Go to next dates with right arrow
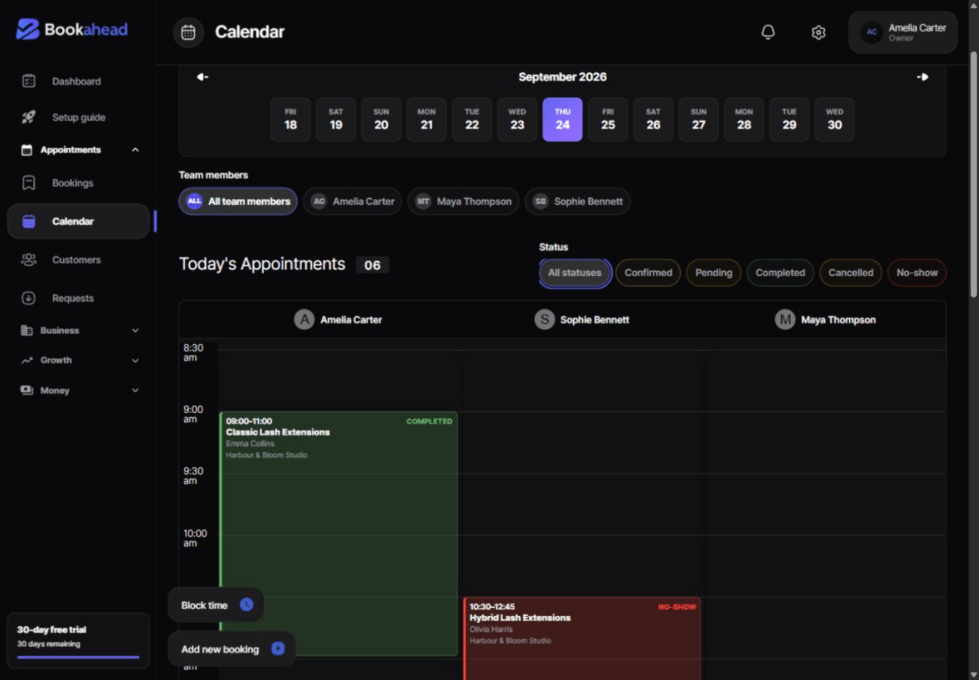Screen dimensions: 979x680 click(923, 77)
